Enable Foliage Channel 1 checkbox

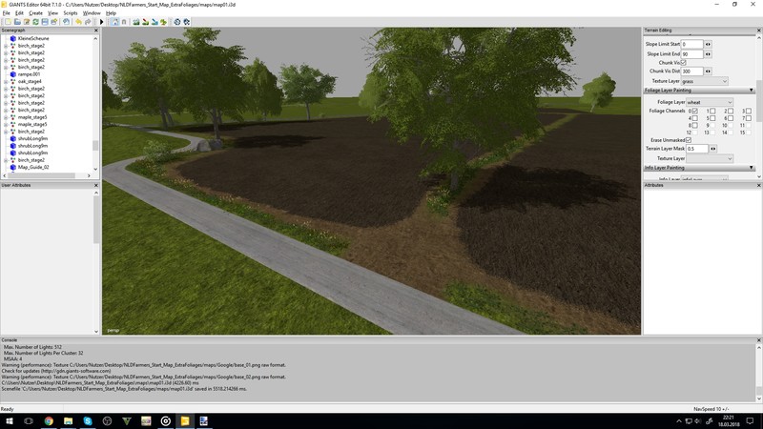point(712,112)
